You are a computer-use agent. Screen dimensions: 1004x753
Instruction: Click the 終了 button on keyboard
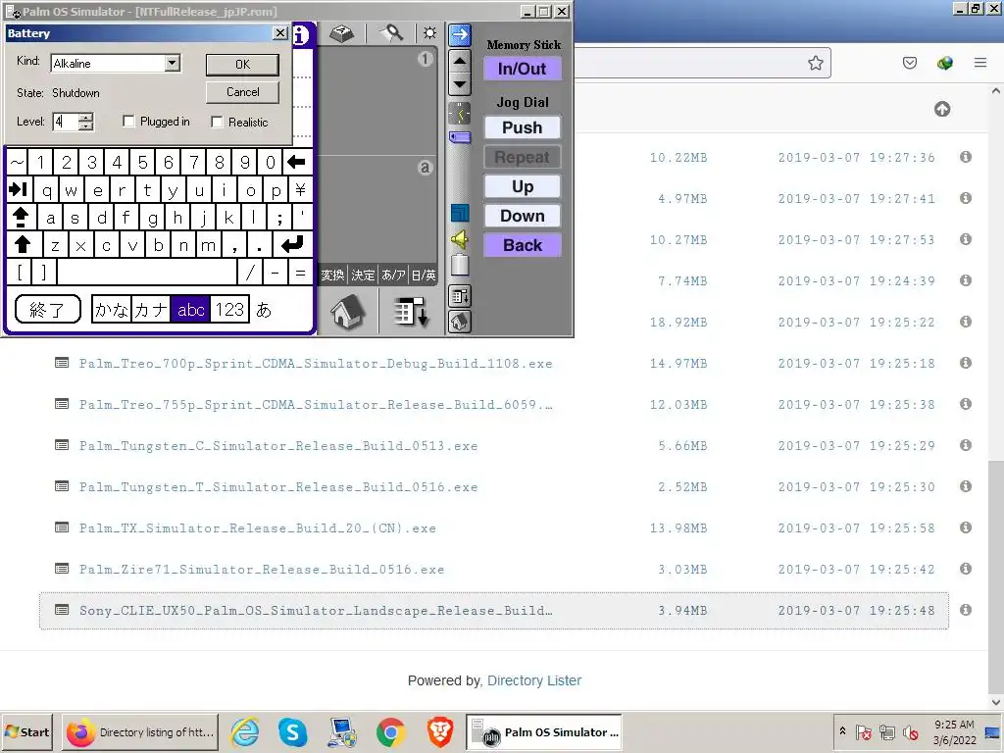(x=47, y=309)
